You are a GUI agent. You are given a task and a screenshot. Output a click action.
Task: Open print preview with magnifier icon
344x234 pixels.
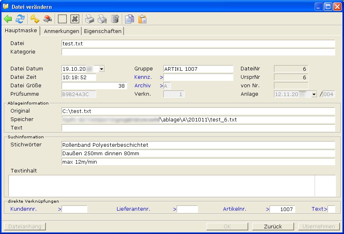tap(102, 19)
